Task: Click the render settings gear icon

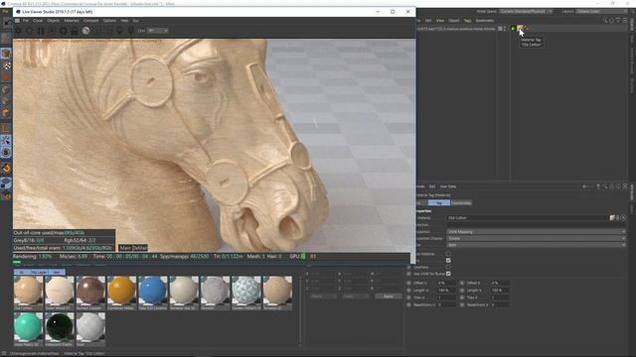Action: click(64, 31)
